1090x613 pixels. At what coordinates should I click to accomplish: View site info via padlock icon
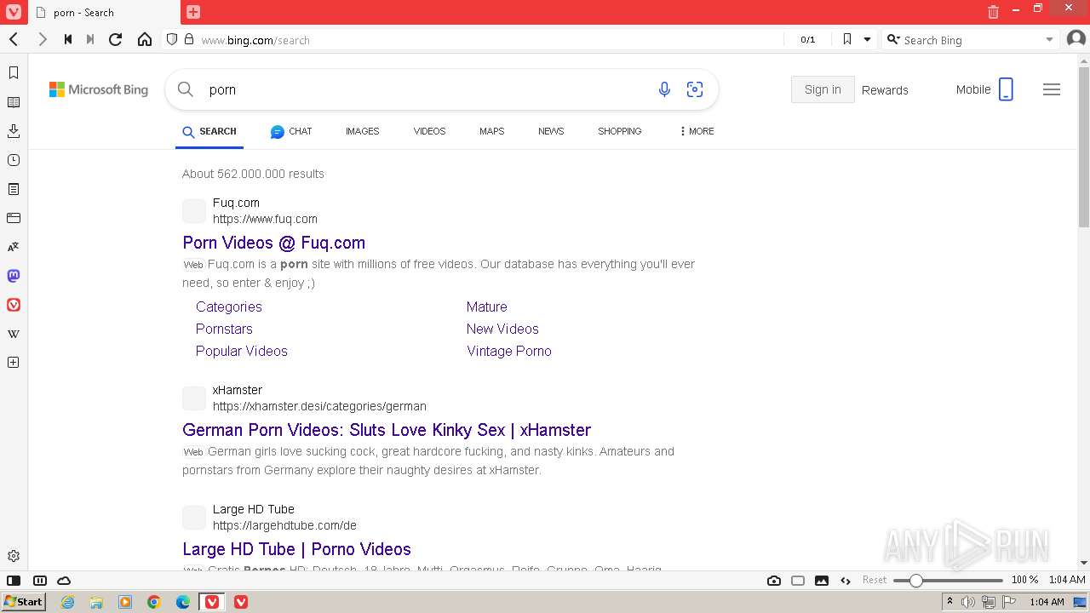[189, 39]
